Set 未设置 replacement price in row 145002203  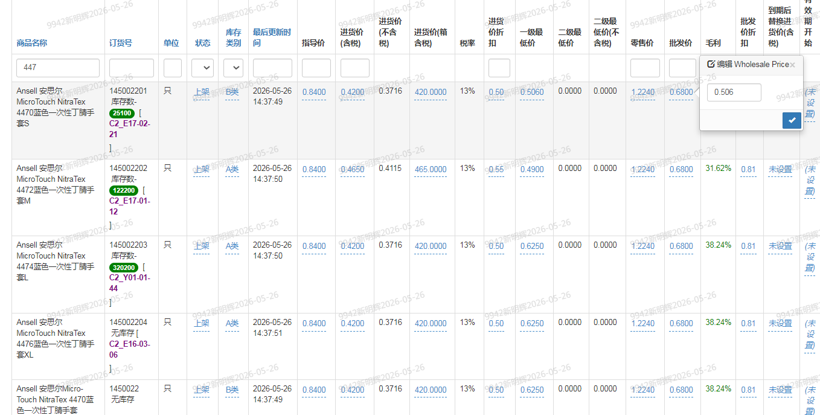780,246
